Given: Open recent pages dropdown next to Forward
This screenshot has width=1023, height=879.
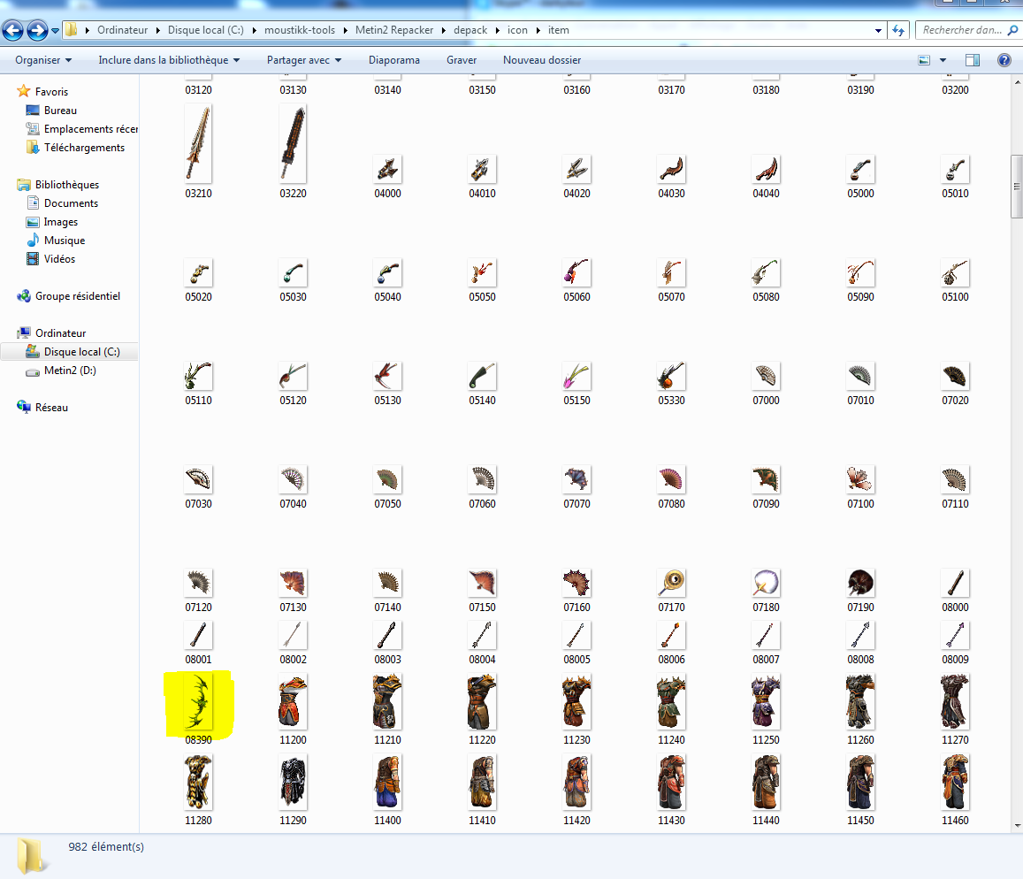Looking at the screenshot, I should click(56, 31).
